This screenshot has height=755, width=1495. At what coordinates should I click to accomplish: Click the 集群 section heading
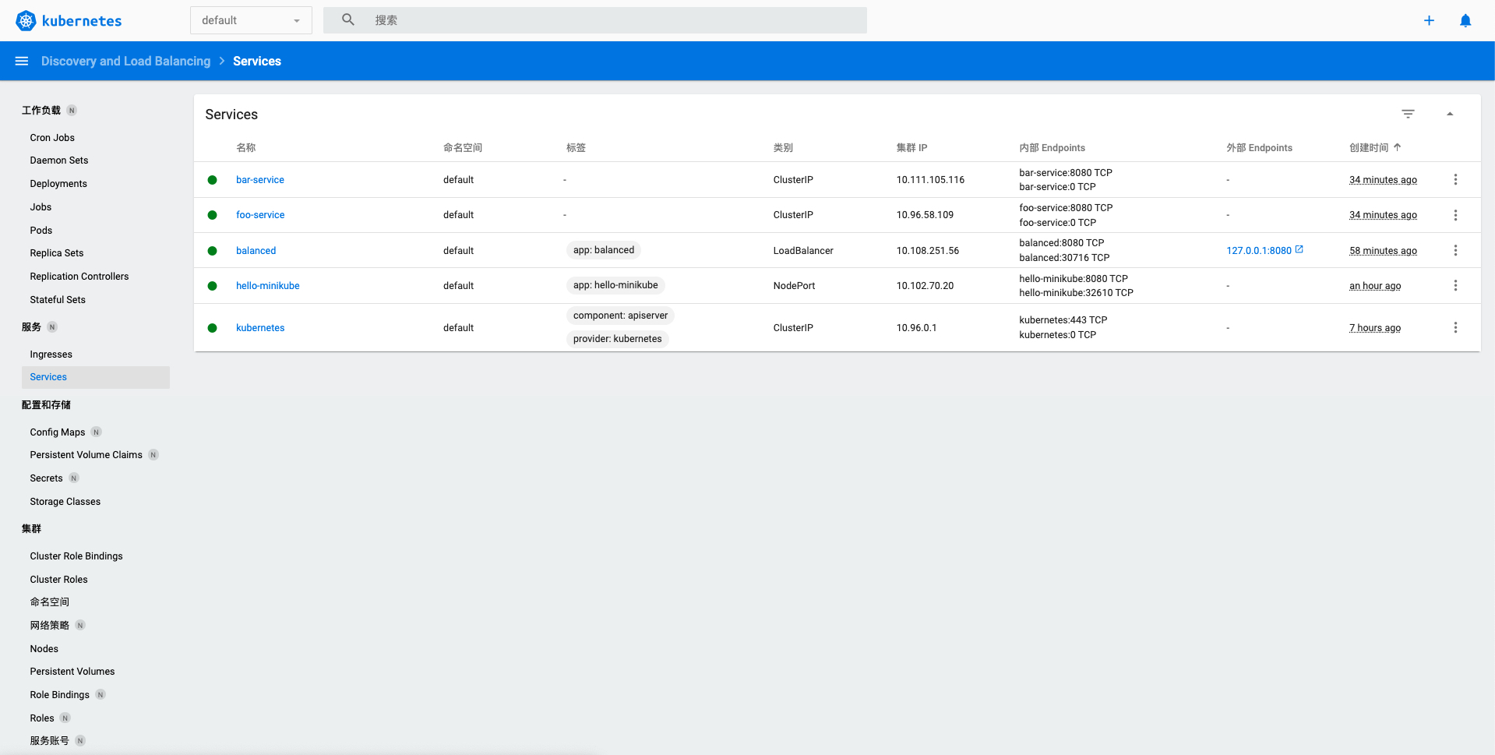(31, 529)
